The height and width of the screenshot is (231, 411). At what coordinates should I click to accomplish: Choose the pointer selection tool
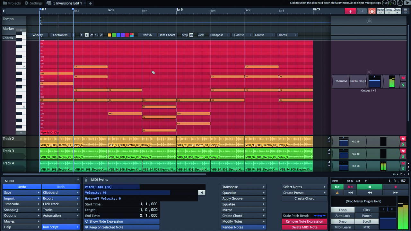(x=82, y=35)
